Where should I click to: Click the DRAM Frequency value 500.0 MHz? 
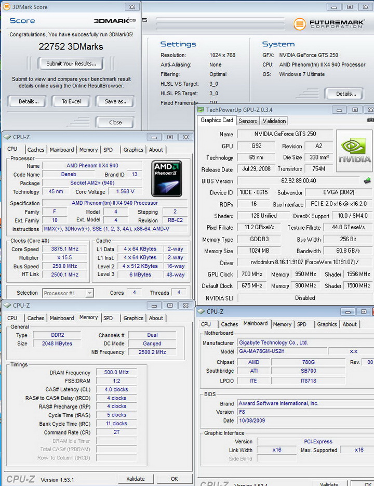pyautogui.click(x=116, y=372)
